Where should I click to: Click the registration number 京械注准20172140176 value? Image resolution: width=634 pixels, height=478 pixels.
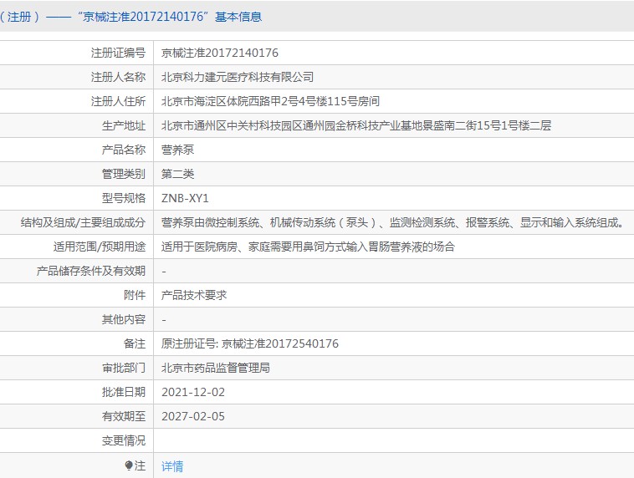(220, 53)
